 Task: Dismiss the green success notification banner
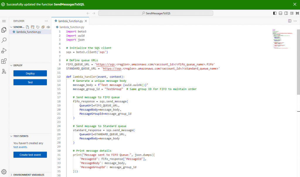(x=295, y=4)
